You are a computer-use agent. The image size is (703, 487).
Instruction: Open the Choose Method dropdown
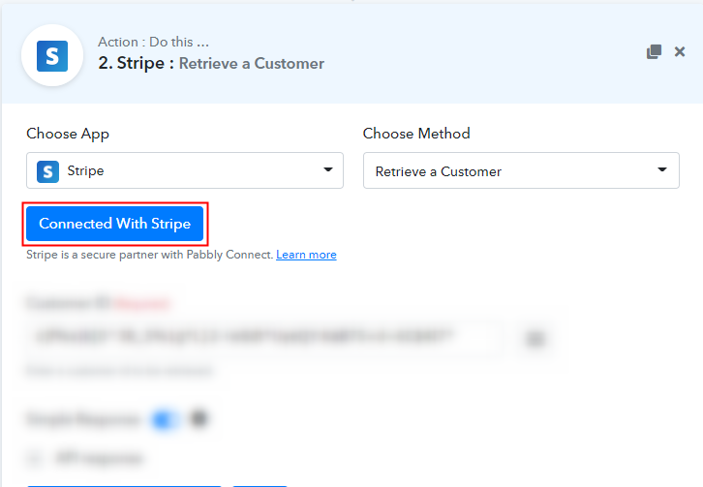coord(521,170)
